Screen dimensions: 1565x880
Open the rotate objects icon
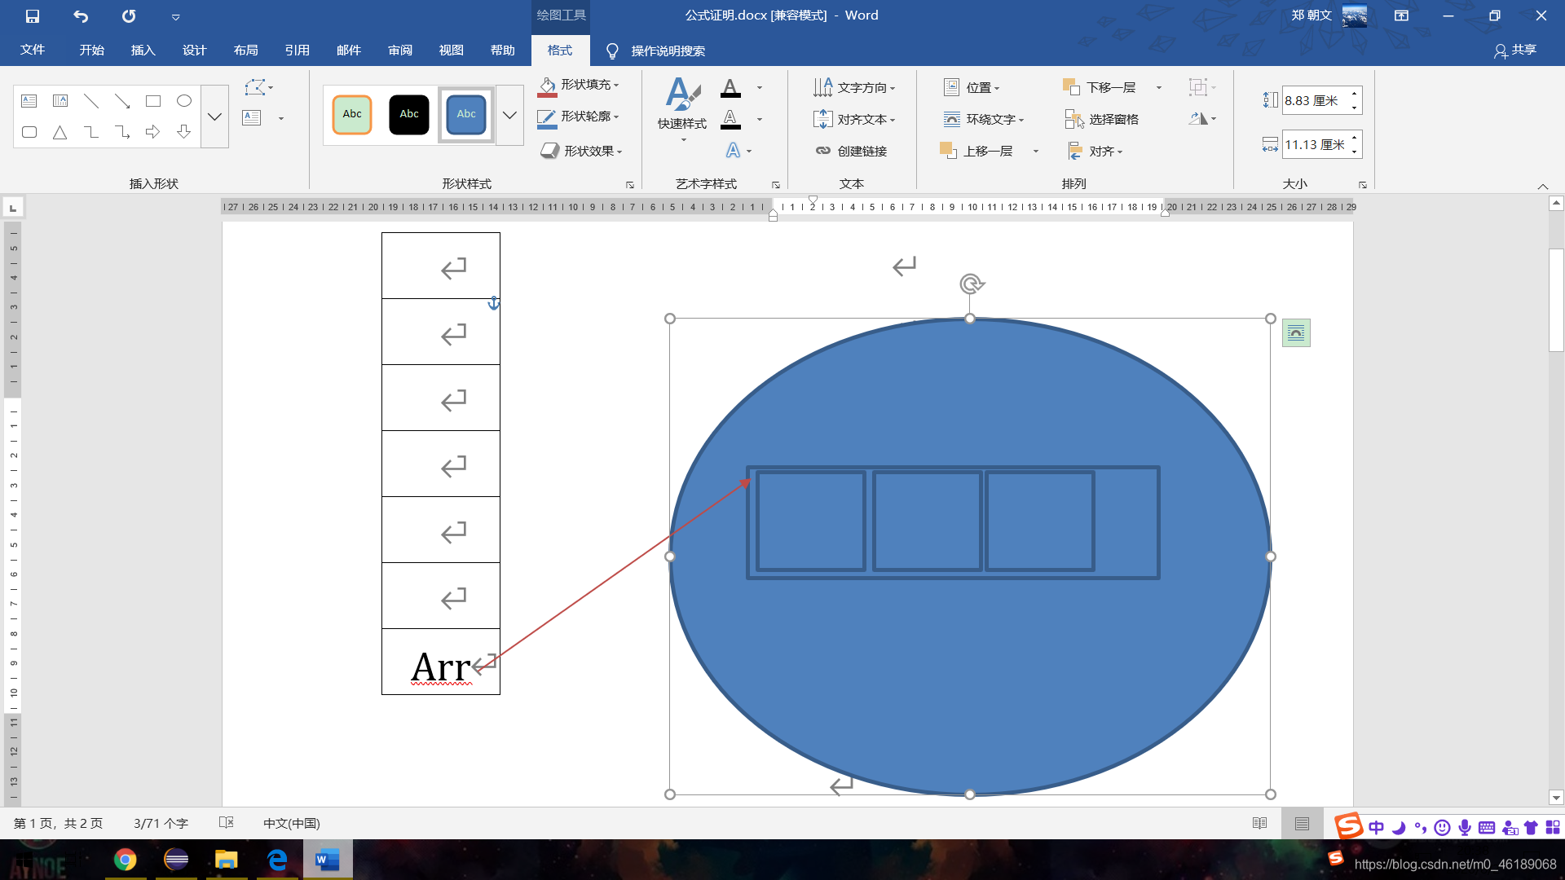click(1198, 119)
